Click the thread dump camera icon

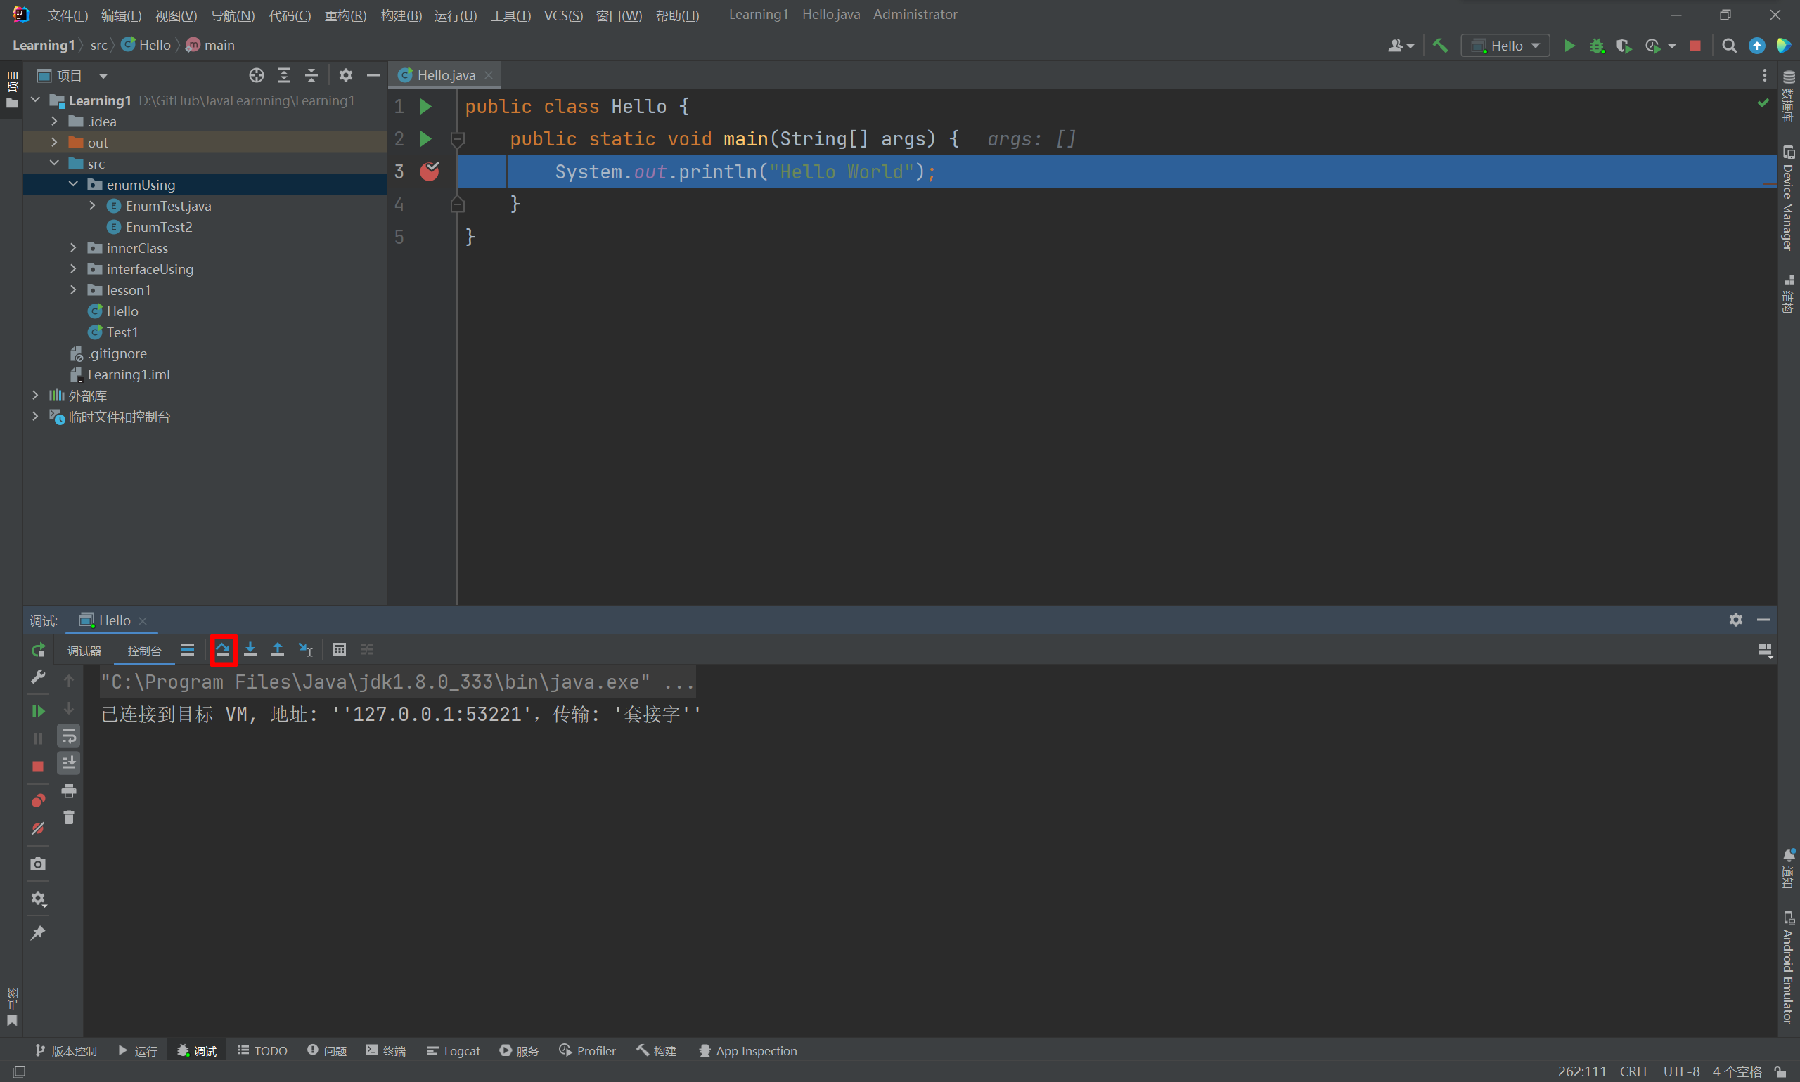click(x=38, y=864)
